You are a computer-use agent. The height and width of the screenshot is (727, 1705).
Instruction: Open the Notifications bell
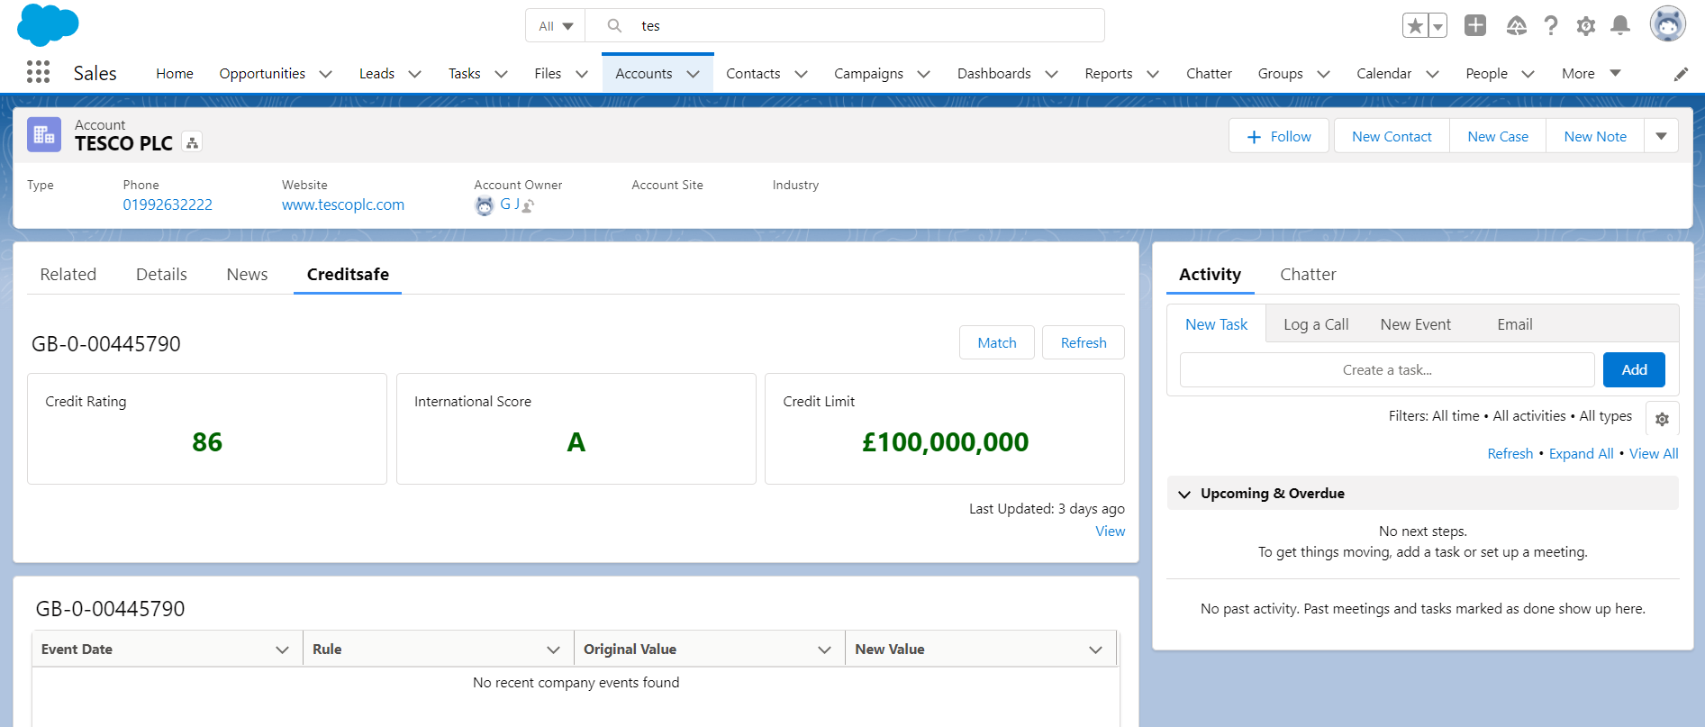point(1619,25)
